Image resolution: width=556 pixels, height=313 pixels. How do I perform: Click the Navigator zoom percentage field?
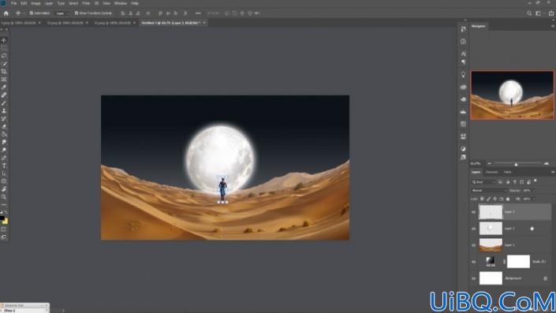point(476,163)
